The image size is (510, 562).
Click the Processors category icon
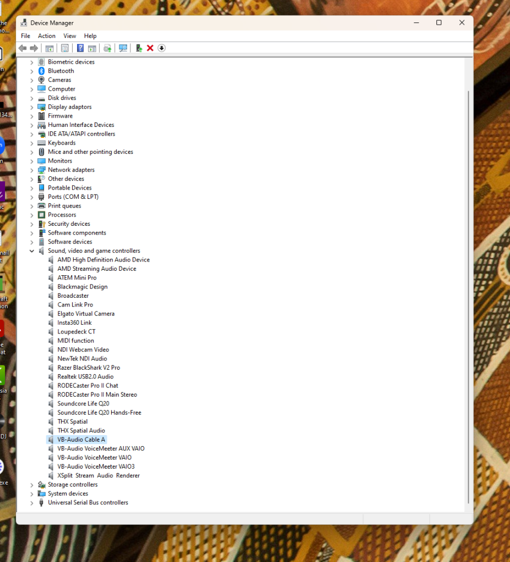(x=42, y=215)
